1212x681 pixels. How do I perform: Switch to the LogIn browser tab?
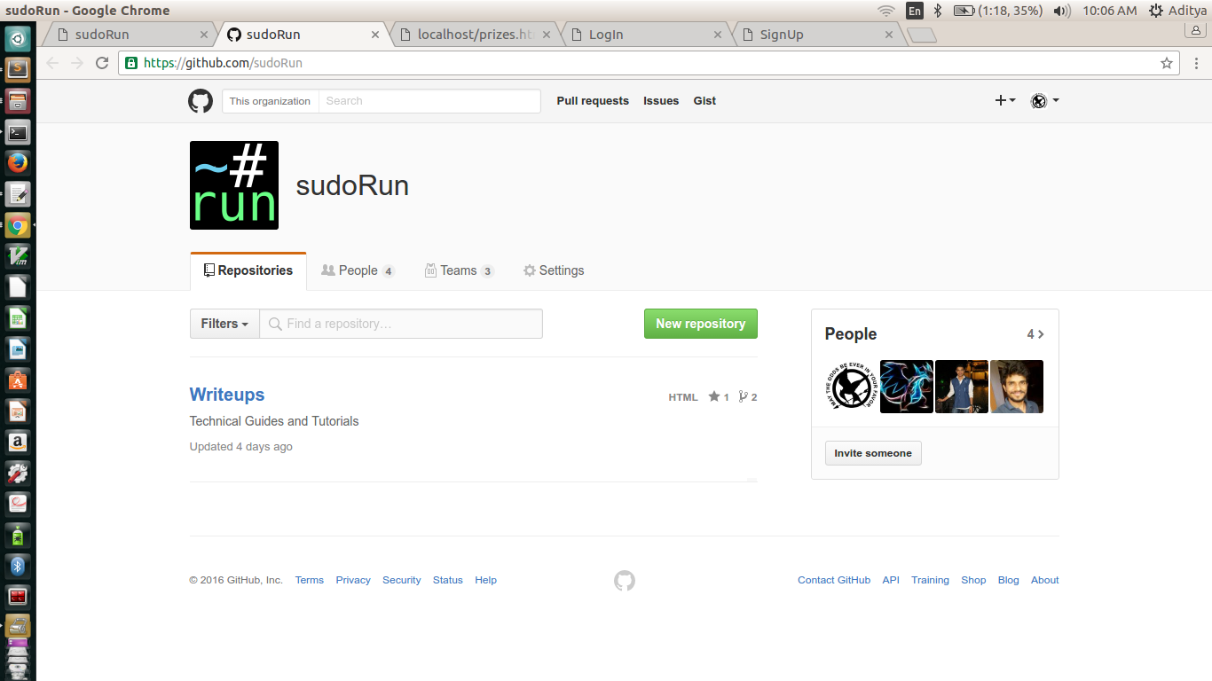pyautogui.click(x=648, y=35)
